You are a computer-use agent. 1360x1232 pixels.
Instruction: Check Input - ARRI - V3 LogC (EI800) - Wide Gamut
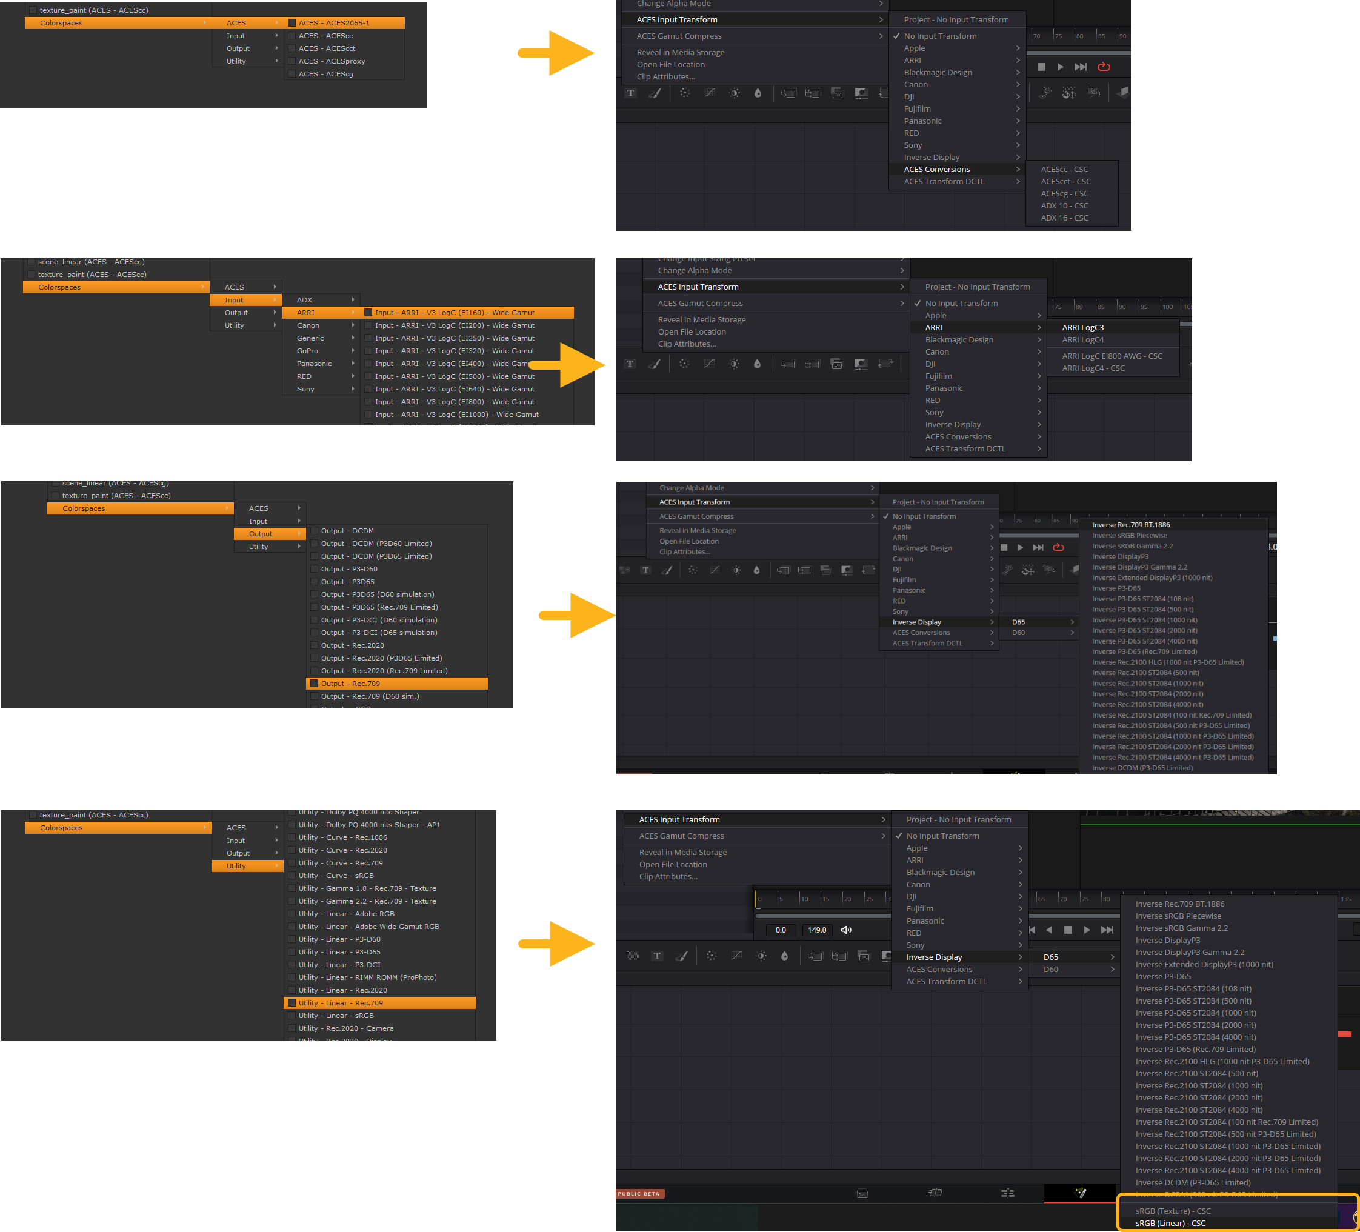coord(368,402)
